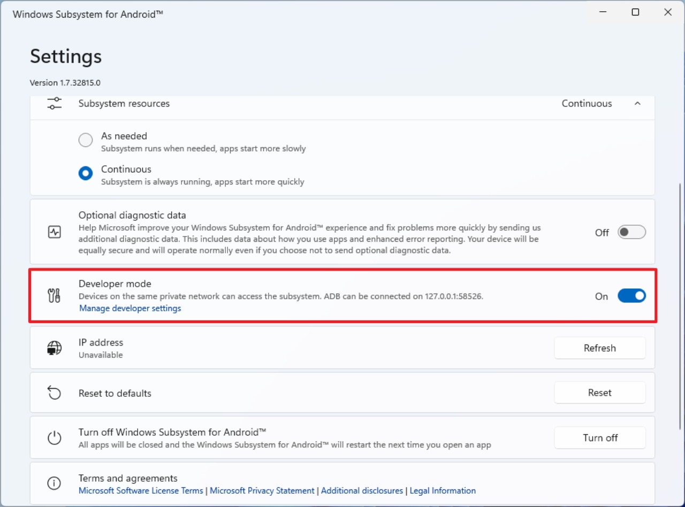Click the Terms and agreements info icon
Screen dimensions: 685x507
55,483
